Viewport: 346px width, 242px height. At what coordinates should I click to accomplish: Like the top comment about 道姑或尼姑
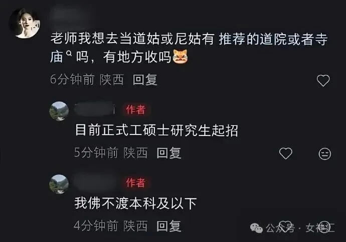click(323, 80)
